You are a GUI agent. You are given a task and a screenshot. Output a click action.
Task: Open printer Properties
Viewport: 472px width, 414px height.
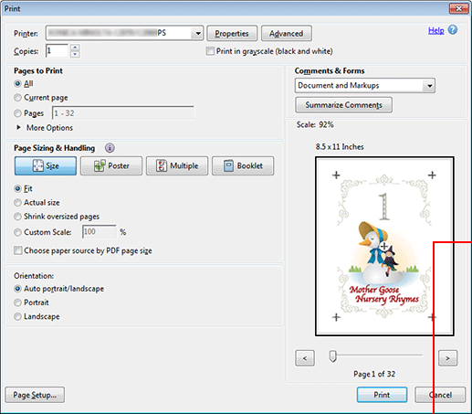232,33
